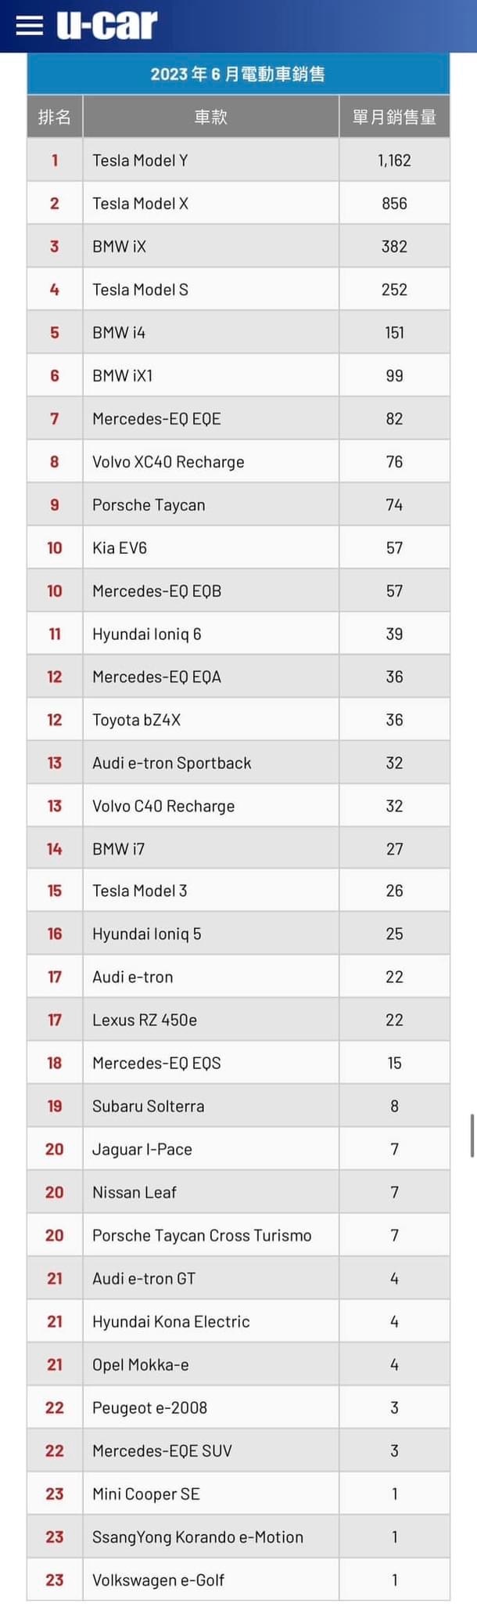Click the Porsche Taycan Cross Turismo entry
Viewport: 477px width, 1604px height.
point(202,1235)
